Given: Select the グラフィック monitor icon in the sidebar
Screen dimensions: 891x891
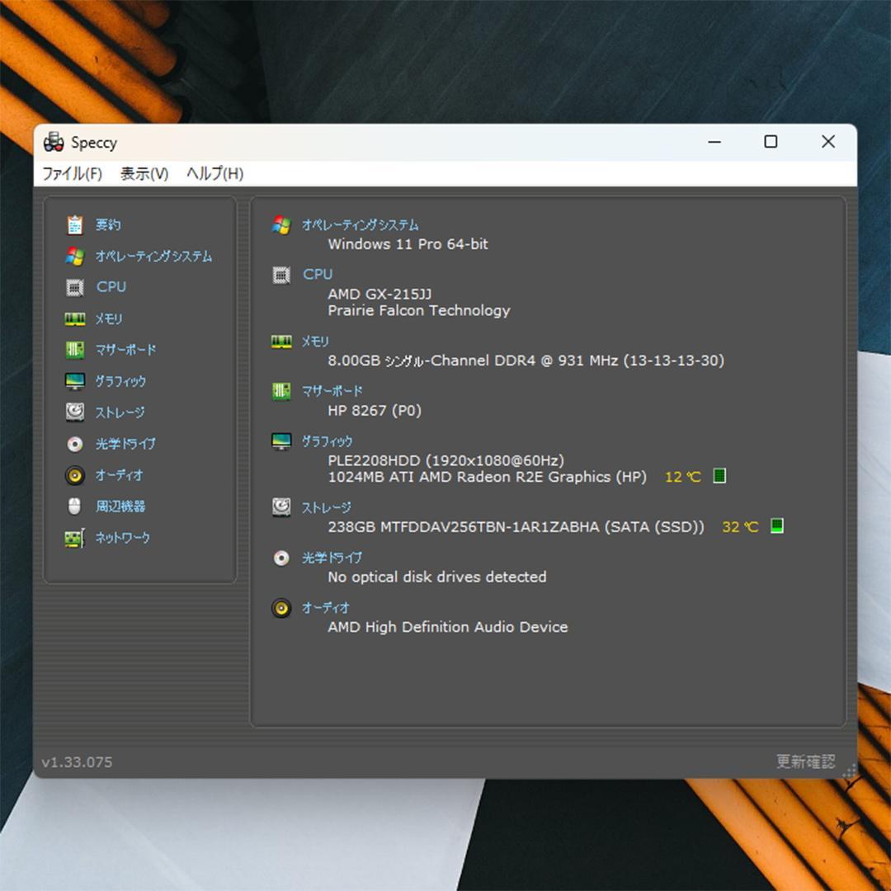Looking at the screenshot, I should [x=75, y=381].
